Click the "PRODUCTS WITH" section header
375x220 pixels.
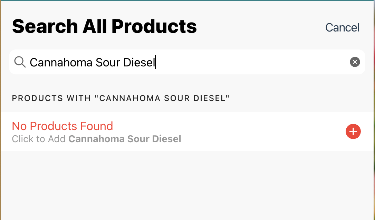52,99
